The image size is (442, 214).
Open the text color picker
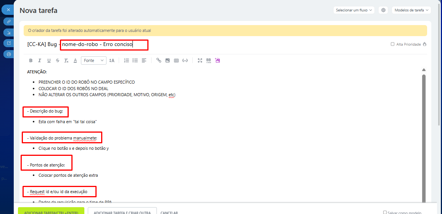point(75,60)
